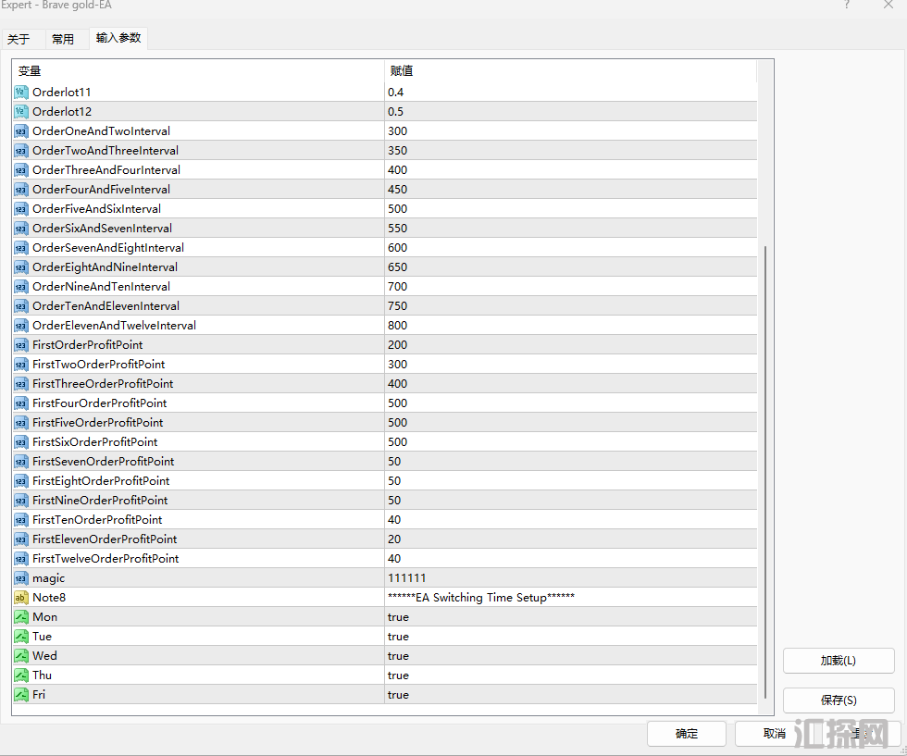Click the integer icon beside FirstOrderProfitPoint
This screenshot has height=756, width=907.
(21, 344)
